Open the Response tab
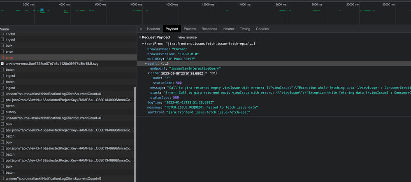 [x=209, y=29]
